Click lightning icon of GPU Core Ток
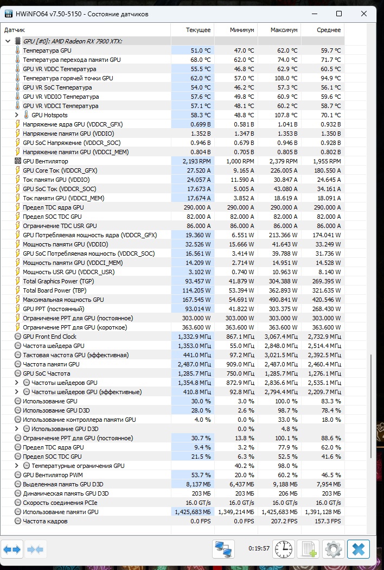Viewport: 384px width, 570px height. click(x=17, y=170)
